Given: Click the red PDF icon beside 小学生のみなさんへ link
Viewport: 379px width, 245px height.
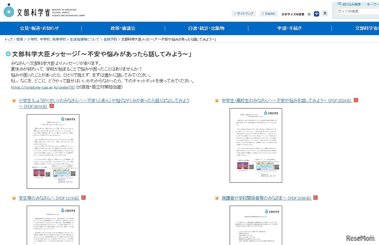Looking at the screenshot, I should point(52,106).
